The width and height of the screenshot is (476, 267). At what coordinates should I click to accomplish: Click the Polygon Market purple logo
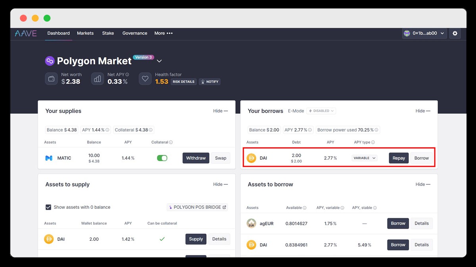(50, 61)
